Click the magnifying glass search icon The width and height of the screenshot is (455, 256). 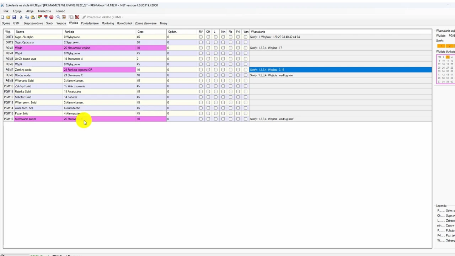click(58, 17)
